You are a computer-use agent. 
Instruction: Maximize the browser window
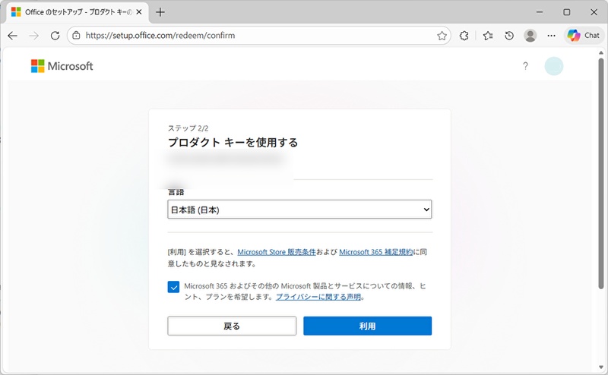coord(566,12)
